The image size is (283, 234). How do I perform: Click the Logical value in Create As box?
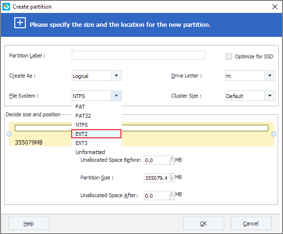tap(80, 76)
